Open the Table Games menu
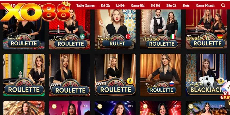 (85, 5)
